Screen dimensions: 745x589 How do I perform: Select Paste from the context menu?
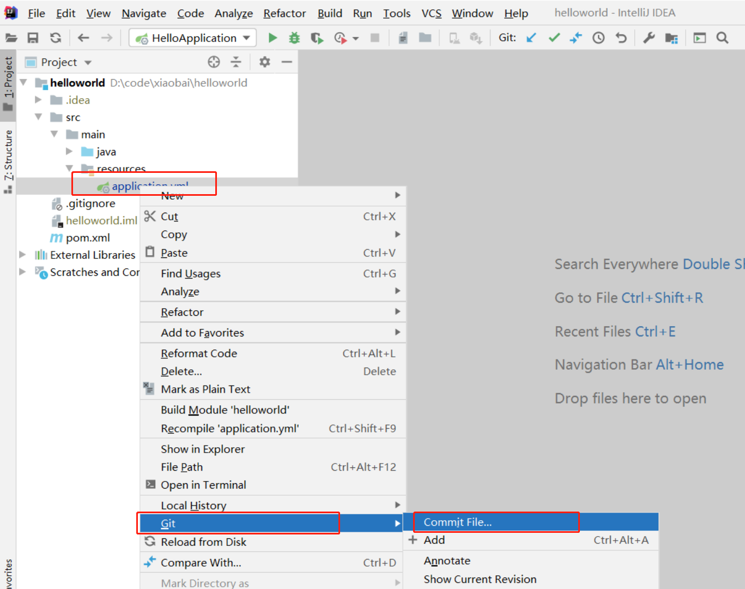point(273,253)
